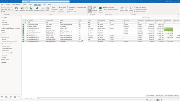This screenshot has width=180, height=101.
Task: Click Export to Excel
Action: tap(101, 10)
